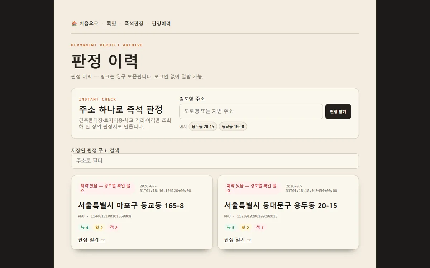Click timestamp 01:18:18 on 용두동 card
The height and width of the screenshot is (268, 430).
(311, 188)
